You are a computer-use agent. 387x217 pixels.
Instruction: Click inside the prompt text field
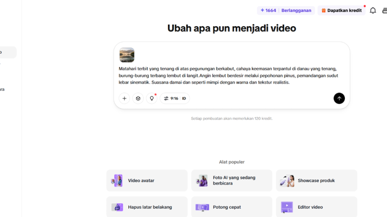231,75
